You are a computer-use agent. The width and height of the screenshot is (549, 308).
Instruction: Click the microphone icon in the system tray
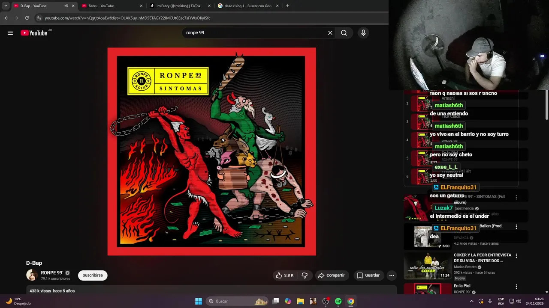pos(490,301)
